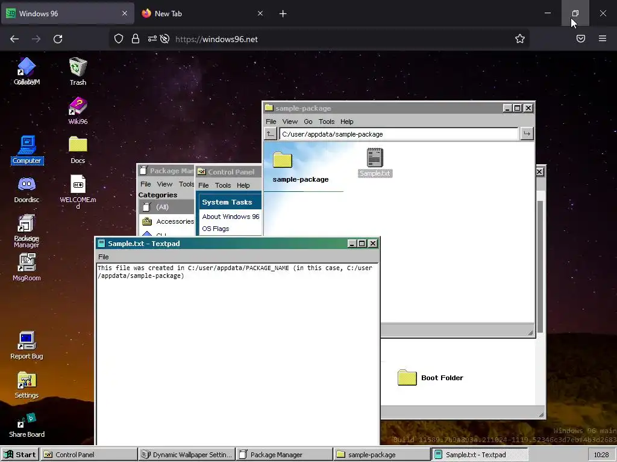Open the Pocket save icon in Firefox
Screen dimensions: 617x462
(x=581, y=38)
